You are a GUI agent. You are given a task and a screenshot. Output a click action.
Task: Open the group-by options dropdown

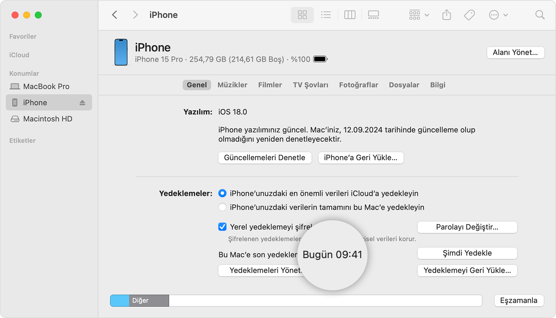(419, 15)
